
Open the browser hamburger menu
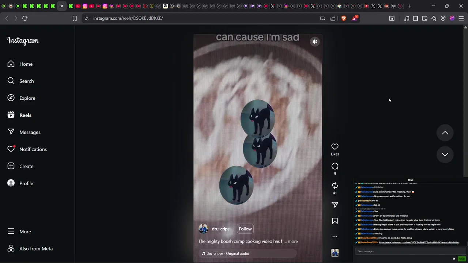point(461,18)
